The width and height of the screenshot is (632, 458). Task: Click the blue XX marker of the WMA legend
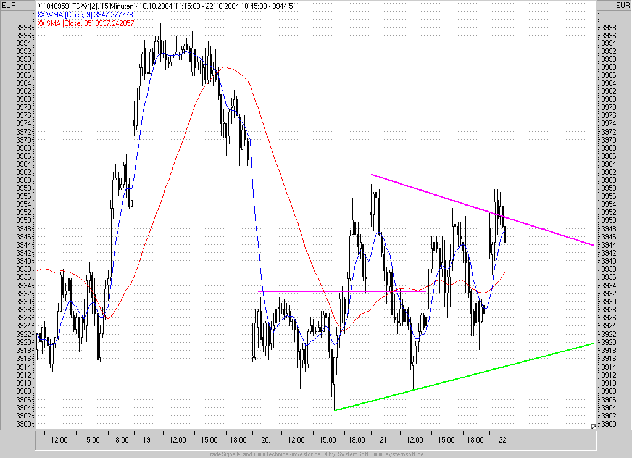click(x=41, y=15)
